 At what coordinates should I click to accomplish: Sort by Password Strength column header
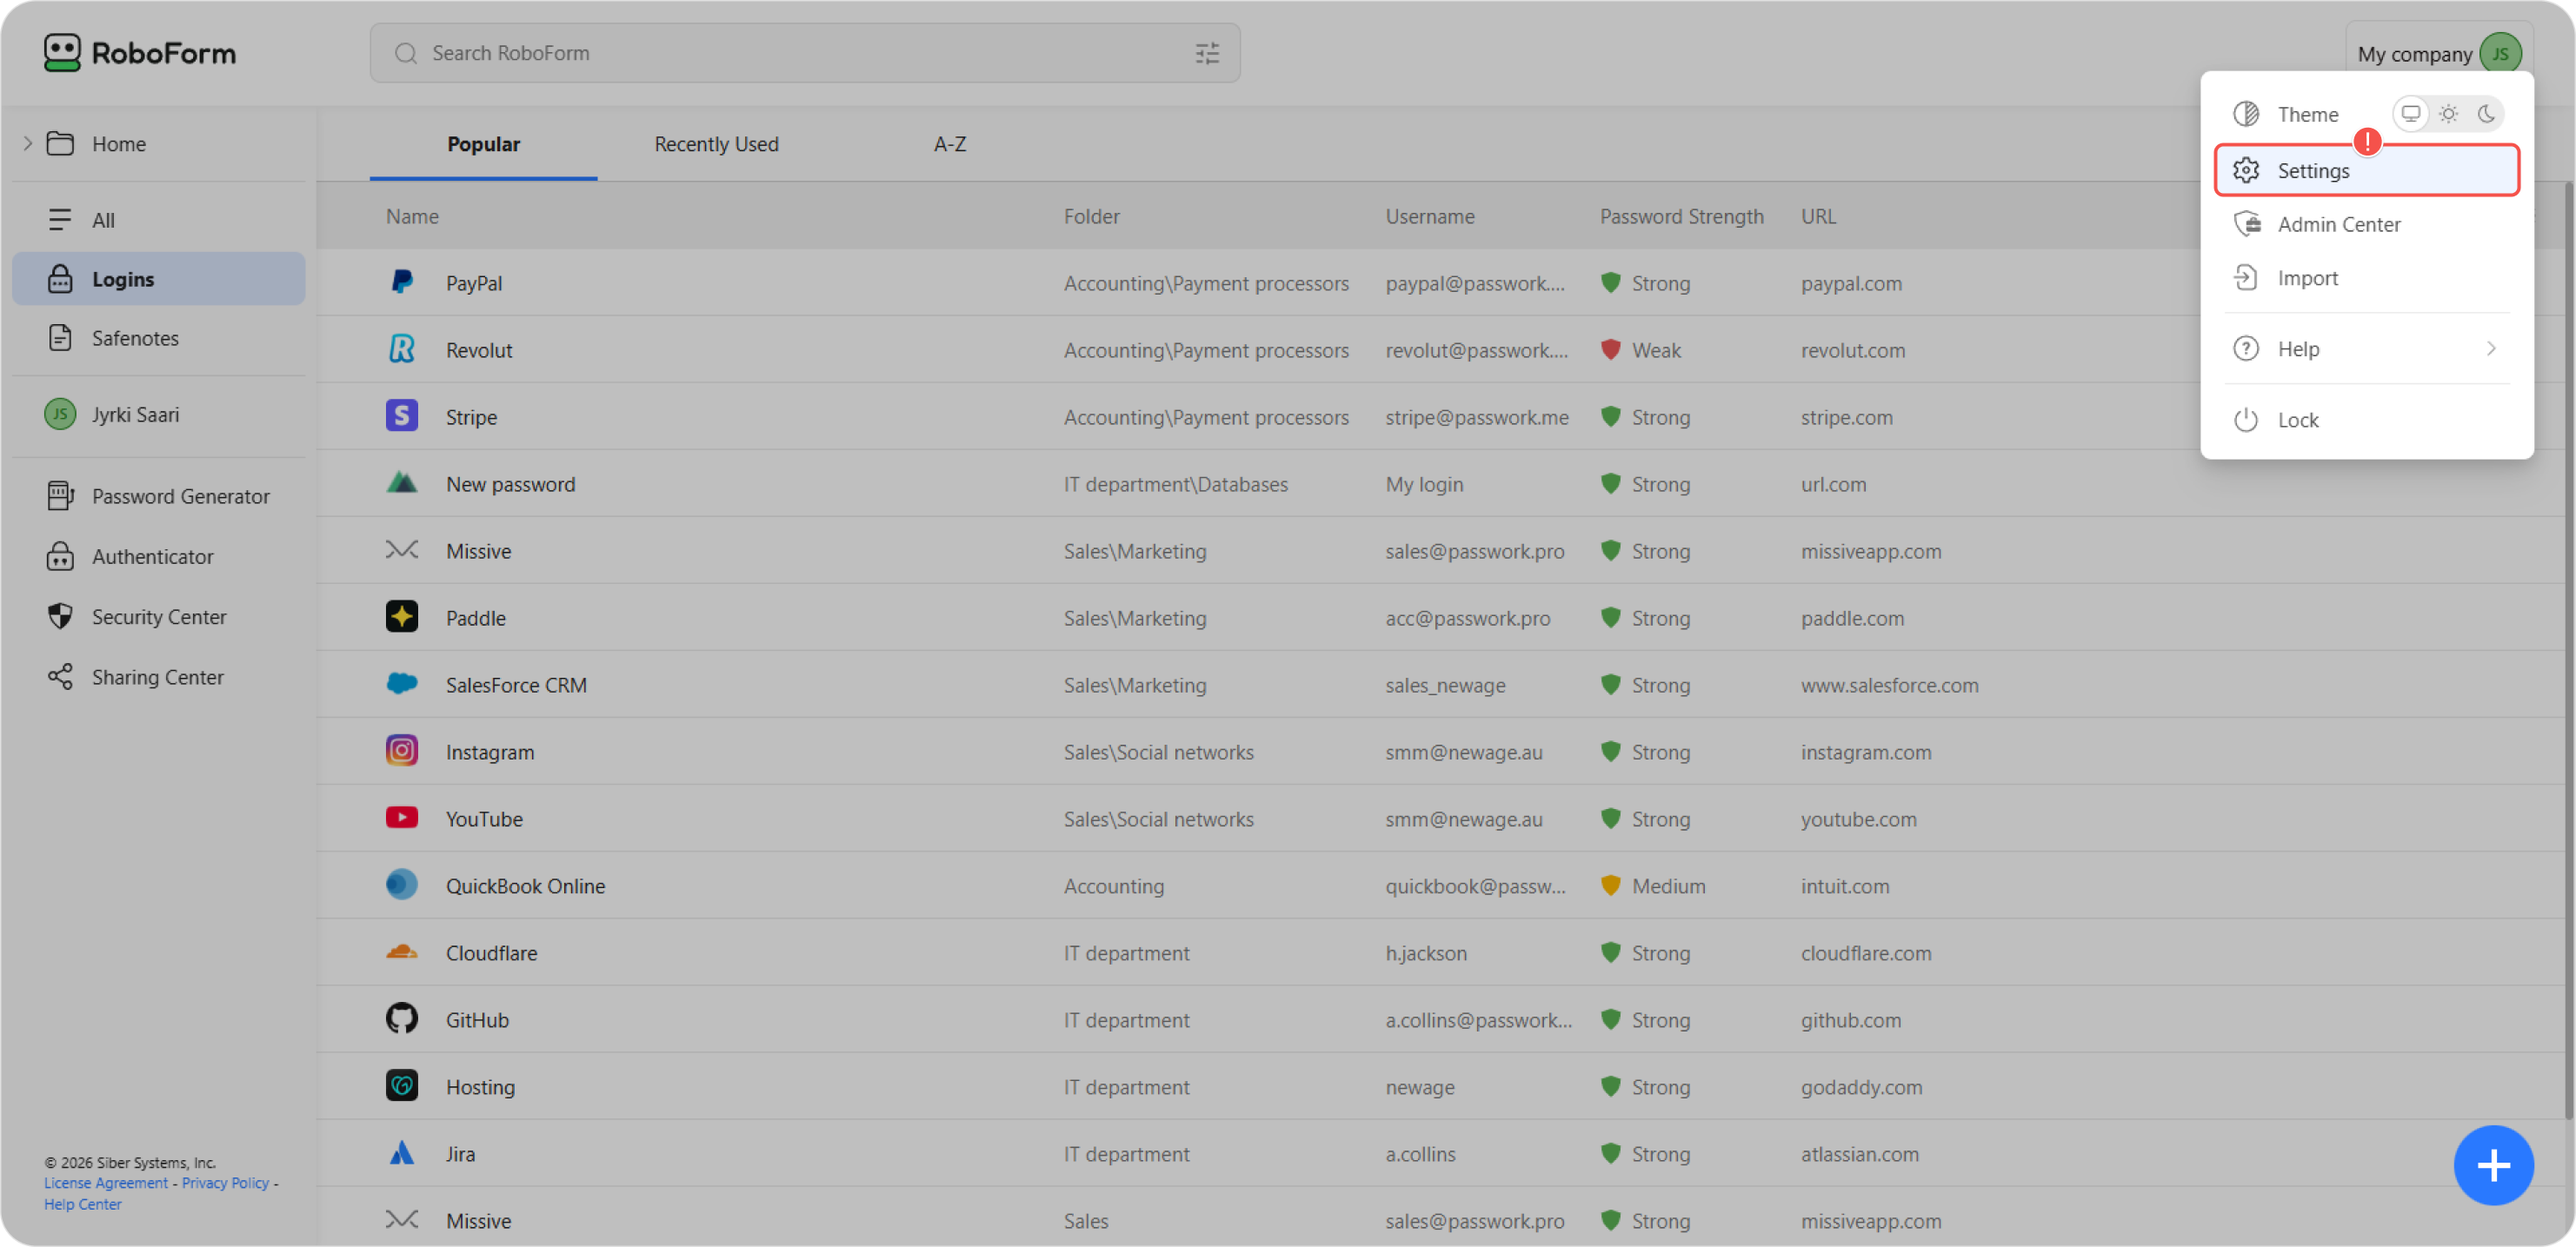tap(1681, 217)
